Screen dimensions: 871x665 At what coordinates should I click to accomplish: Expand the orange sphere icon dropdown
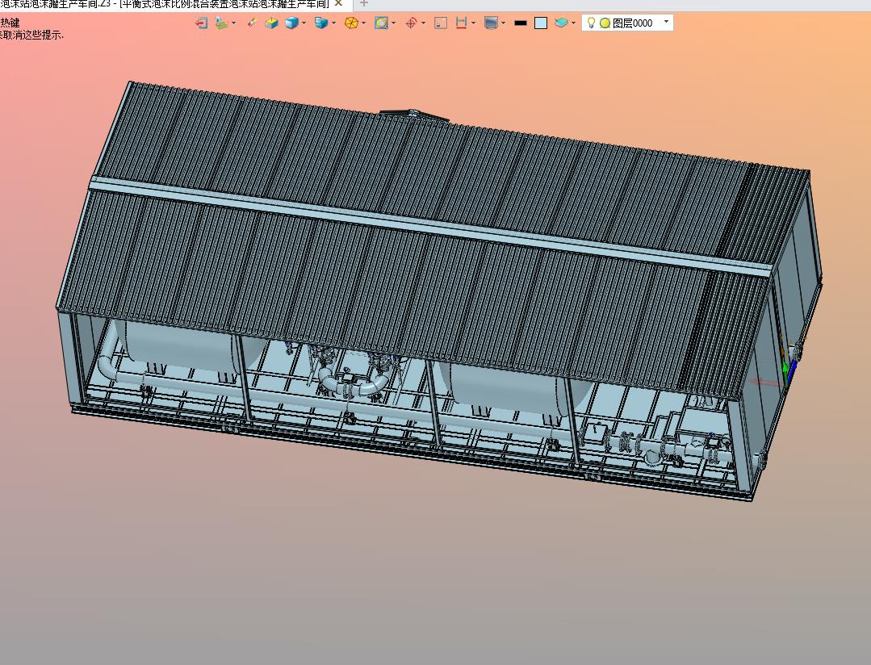[x=363, y=23]
